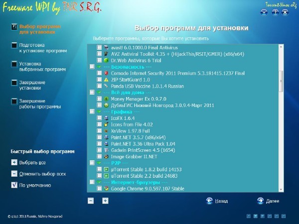Viewport: 299px width, 224px height.
Task: Collapse the Безопасность category arrow
Action: [x=99, y=67]
